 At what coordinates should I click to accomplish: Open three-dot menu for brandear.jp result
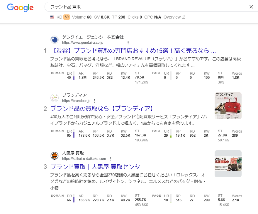pyautogui.click(x=95, y=101)
